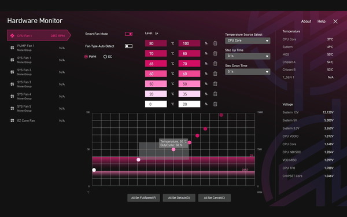Image resolution: width=347 pixels, height=217 pixels.
Task: Click All Set Default(D) button
Action: 179,198
